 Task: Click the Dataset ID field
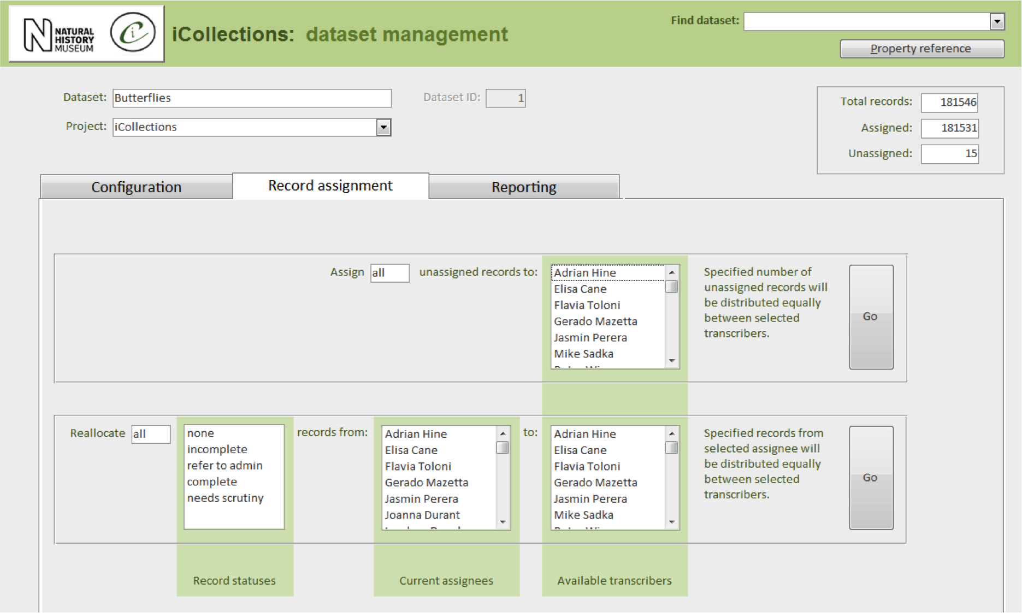(x=506, y=98)
